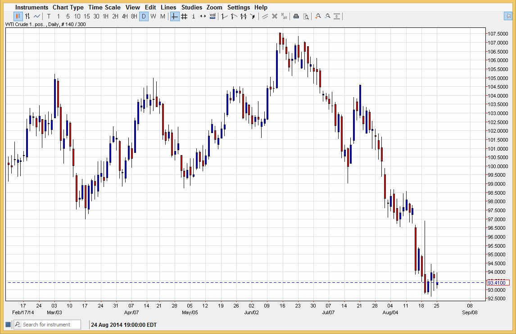Open the Chart Type menu

click(68, 7)
